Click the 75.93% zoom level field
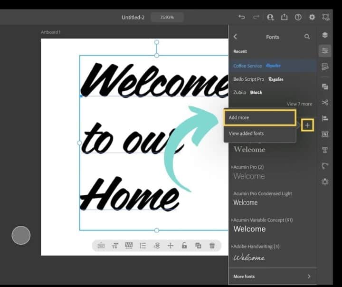The width and height of the screenshot is (342, 287). click(167, 17)
